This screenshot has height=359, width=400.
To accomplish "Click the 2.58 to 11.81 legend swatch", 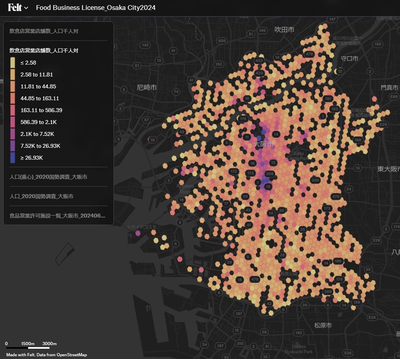I will click(x=13, y=74).
